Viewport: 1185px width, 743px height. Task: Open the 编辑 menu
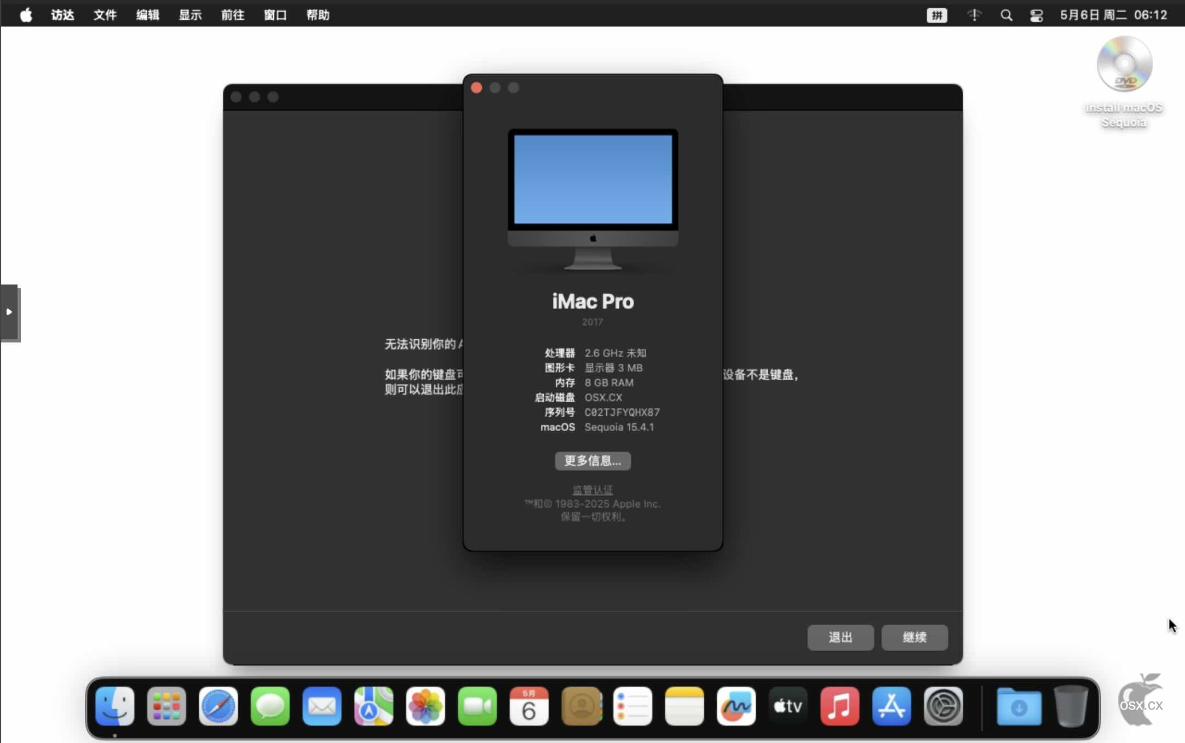pos(147,15)
